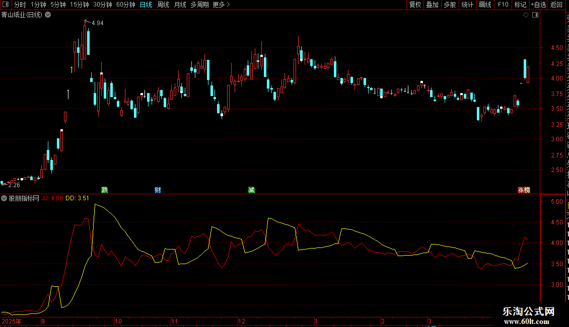Click the 复权 button

(415, 5)
